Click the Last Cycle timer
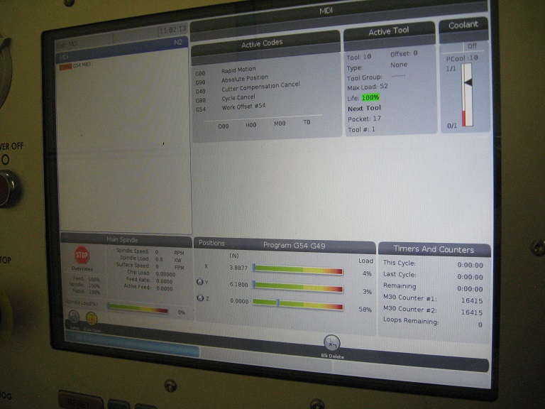Screen dimensions: 545x409 [433, 276]
